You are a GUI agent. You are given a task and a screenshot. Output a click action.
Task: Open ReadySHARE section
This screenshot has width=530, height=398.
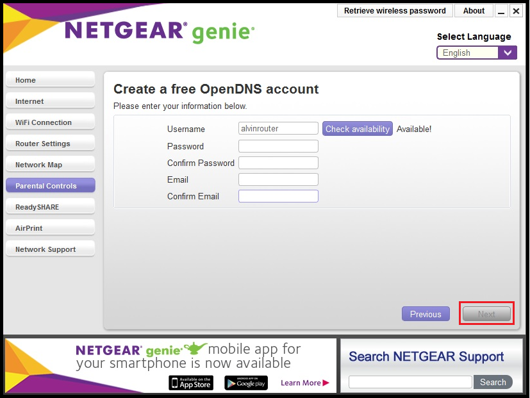tap(51, 207)
